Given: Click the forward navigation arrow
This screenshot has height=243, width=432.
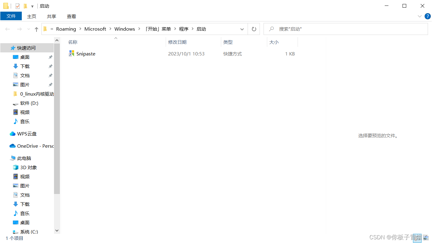Looking at the screenshot, I should pyautogui.click(x=19, y=29).
